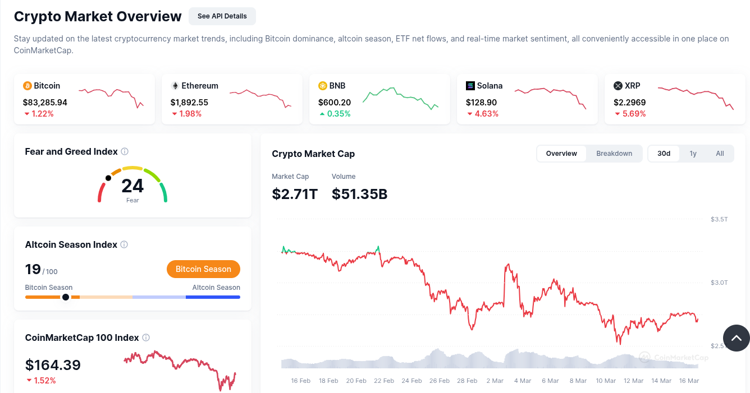Click the Fear and Greed gauge needle dot
The image size is (750, 393).
click(108, 178)
